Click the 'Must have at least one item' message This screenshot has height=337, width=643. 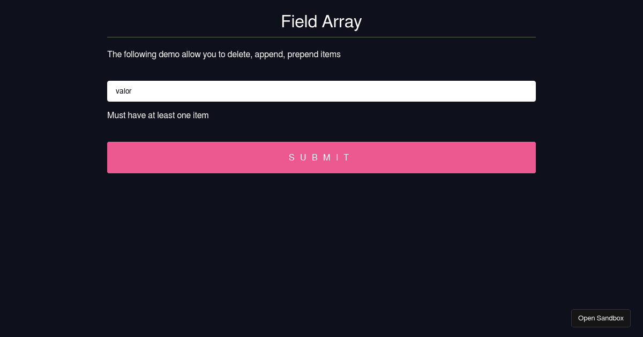(x=158, y=116)
